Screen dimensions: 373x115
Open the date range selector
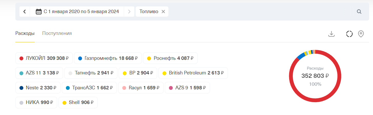click(x=81, y=12)
